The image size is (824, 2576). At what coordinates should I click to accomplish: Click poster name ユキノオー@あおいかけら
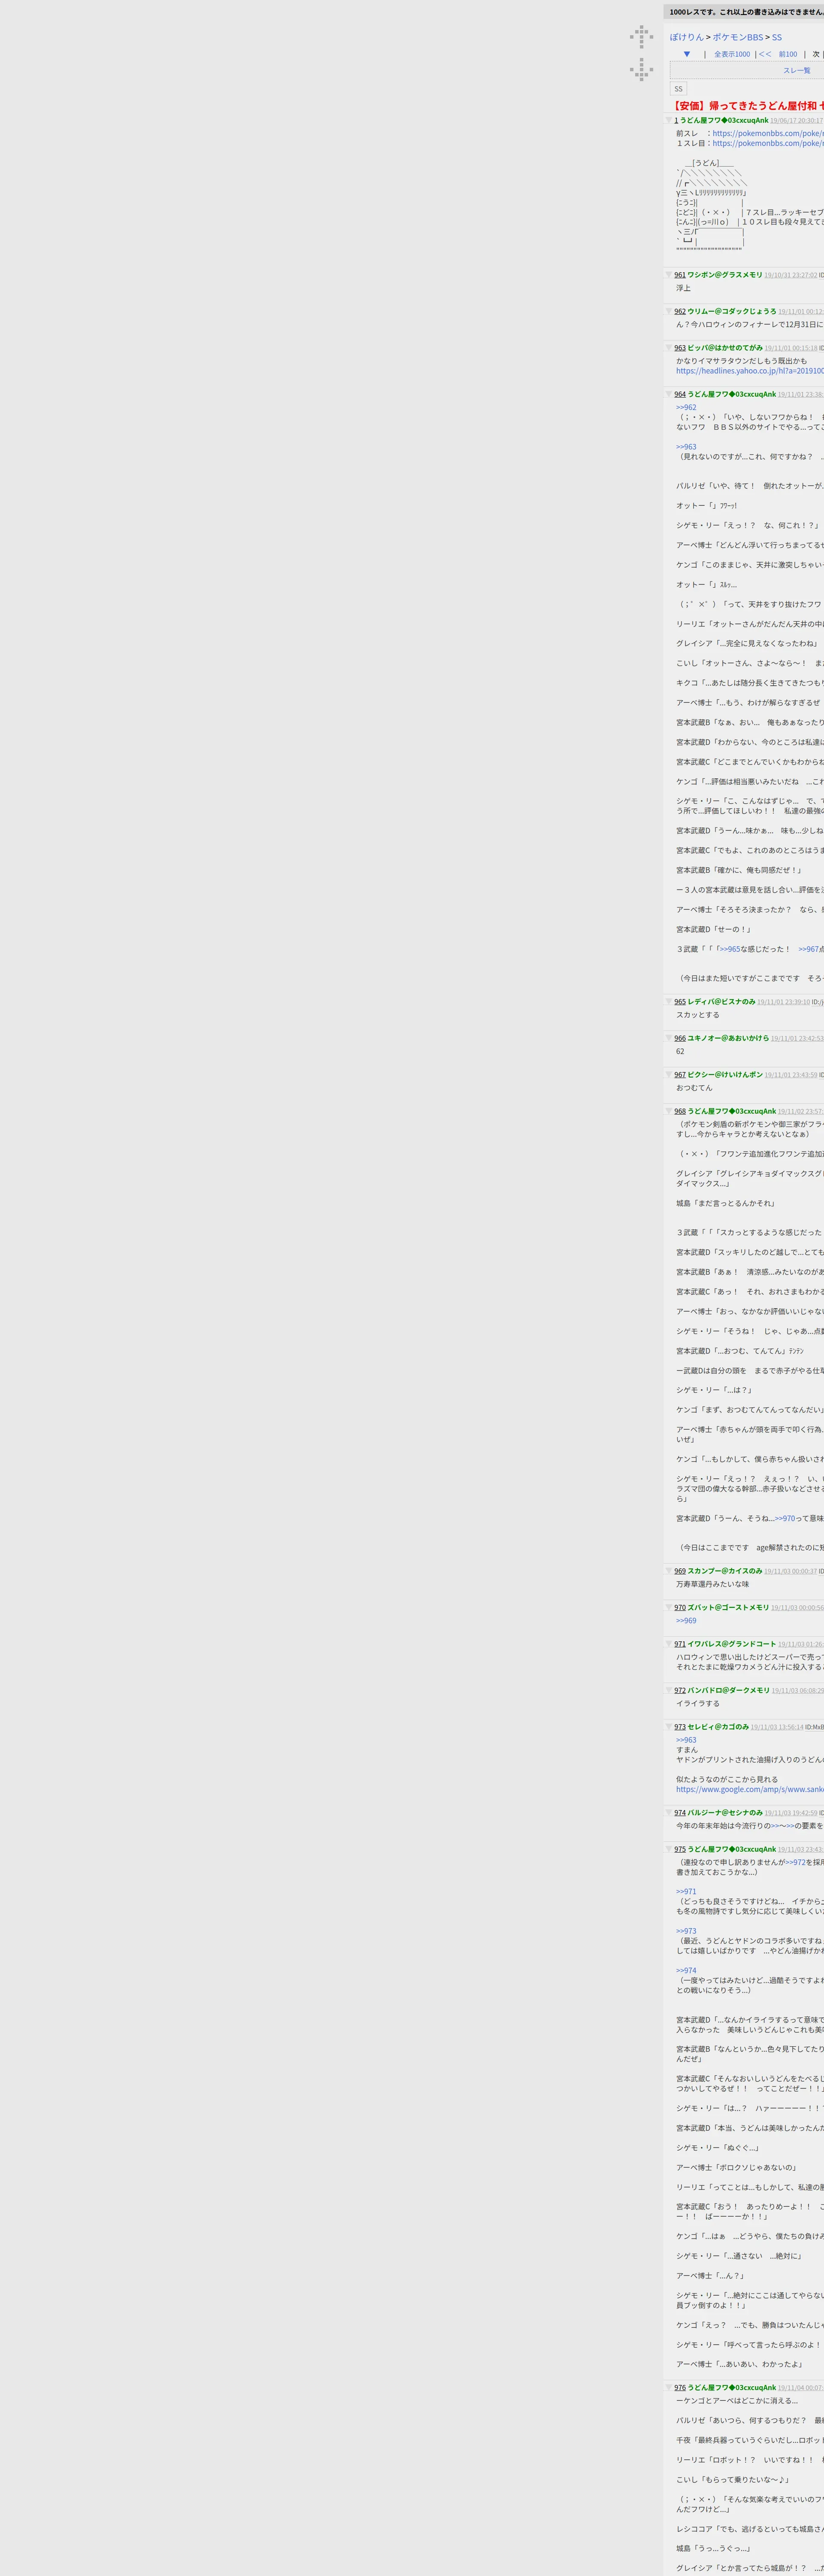click(728, 1038)
